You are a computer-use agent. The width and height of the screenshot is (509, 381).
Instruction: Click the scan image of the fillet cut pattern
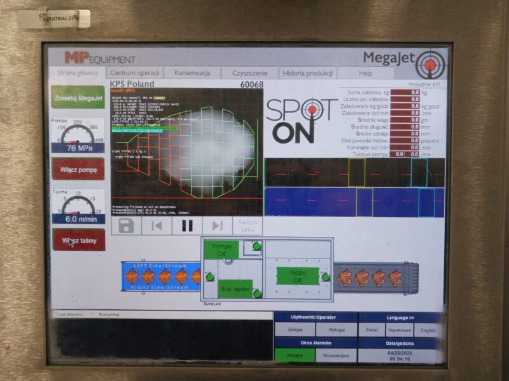pos(186,152)
